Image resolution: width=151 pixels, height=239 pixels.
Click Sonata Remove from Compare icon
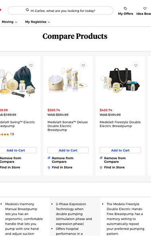[x=49, y=158]
